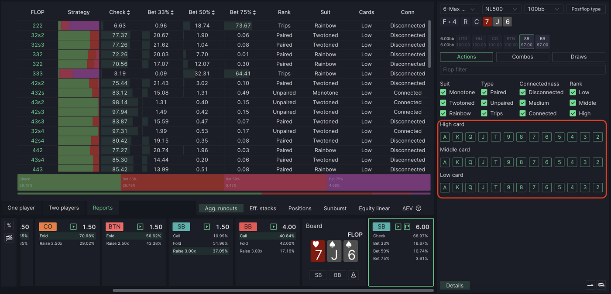611x294 pixels.
Task: Click the J card chip in the action line
Action: (497, 22)
